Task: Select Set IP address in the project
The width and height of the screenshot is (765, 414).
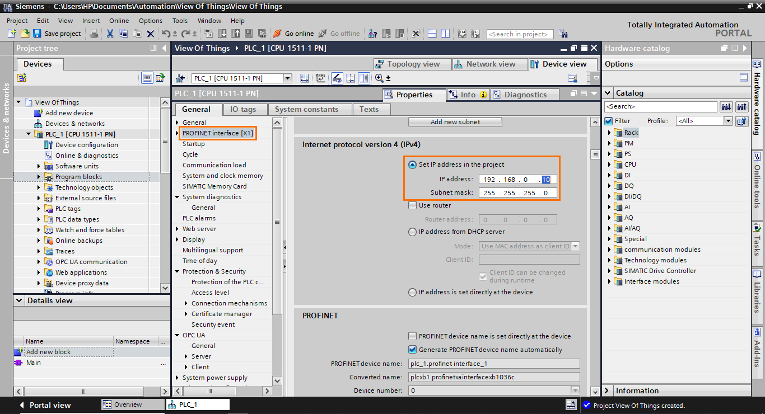Action: (412, 164)
